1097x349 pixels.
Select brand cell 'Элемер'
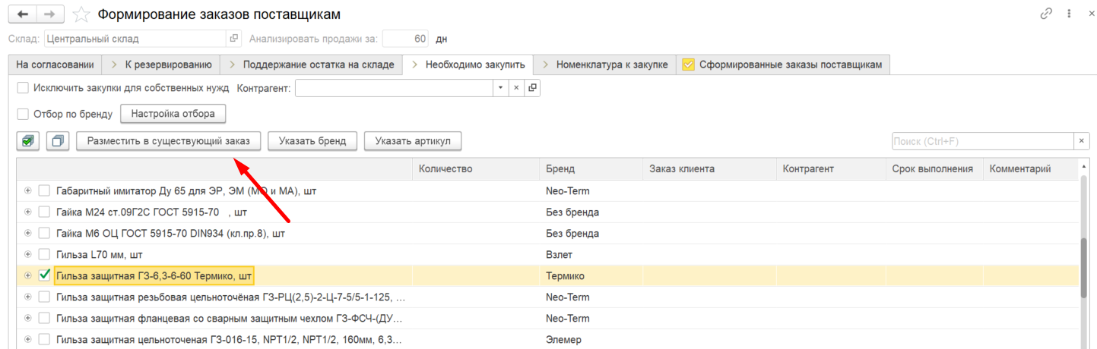coord(591,340)
